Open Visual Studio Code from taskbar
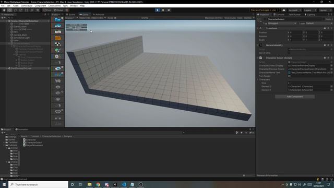The height and width of the screenshot is (188, 334). tap(124, 184)
